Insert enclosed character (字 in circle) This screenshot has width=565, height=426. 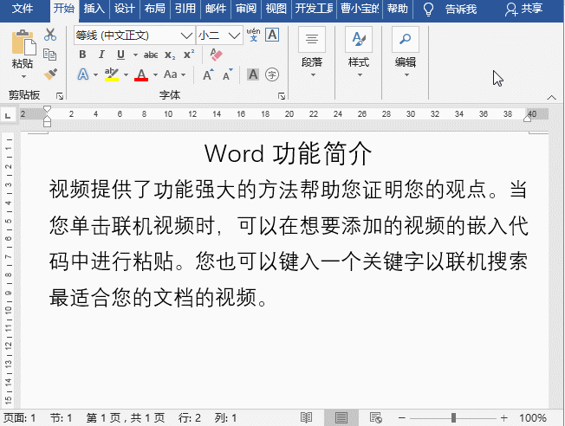272,74
